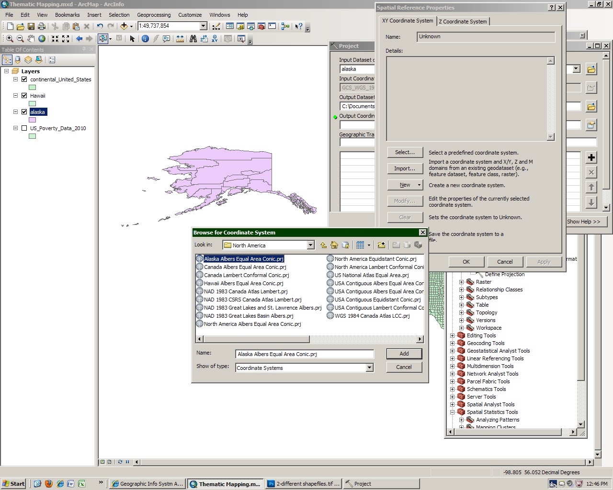Click the Start button on the taskbar

pyautogui.click(x=13, y=484)
